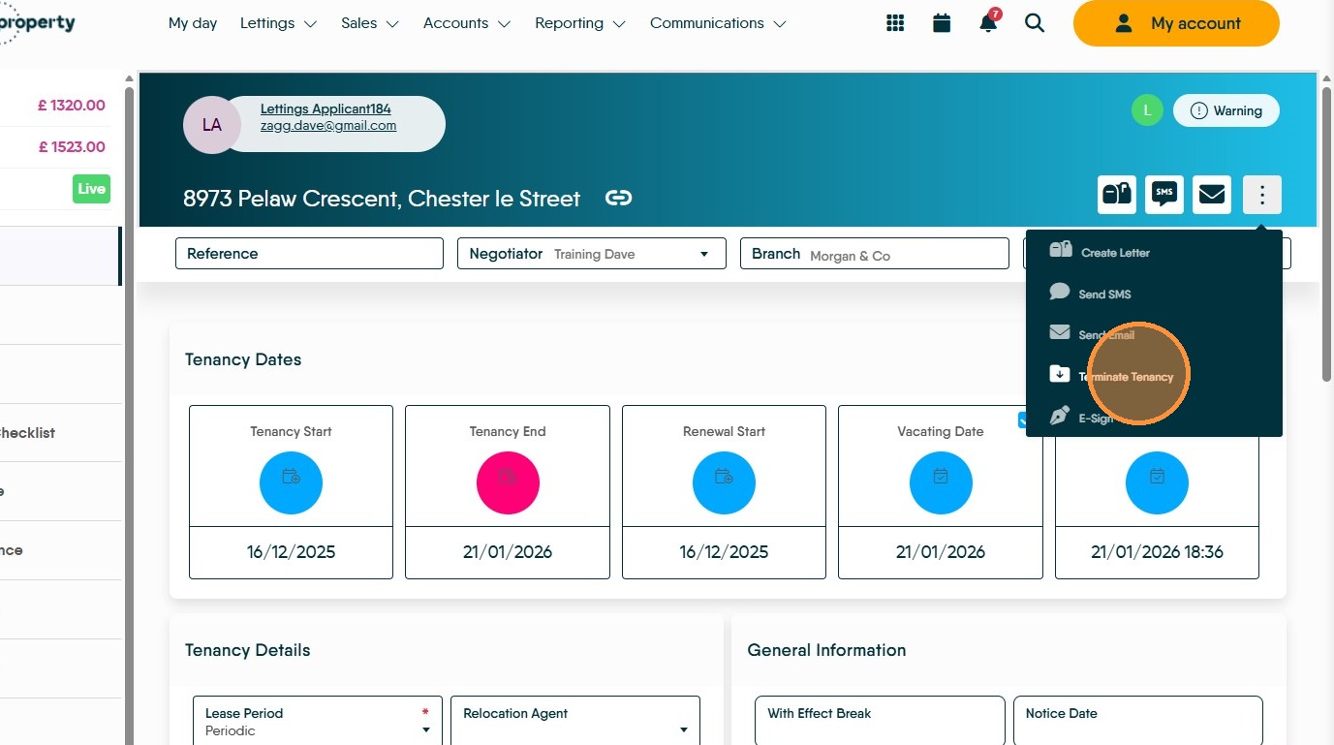
Task: Click the Notice Date field
Action: tap(1138, 722)
